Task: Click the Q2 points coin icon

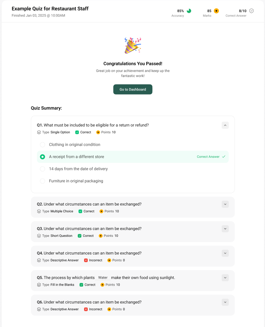Action: (x=102, y=211)
